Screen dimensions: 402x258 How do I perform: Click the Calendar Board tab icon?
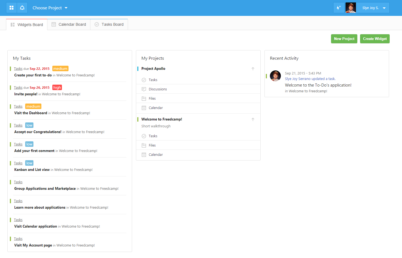pos(54,24)
